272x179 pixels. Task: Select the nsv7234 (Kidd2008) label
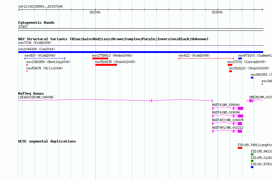tap(35, 43)
